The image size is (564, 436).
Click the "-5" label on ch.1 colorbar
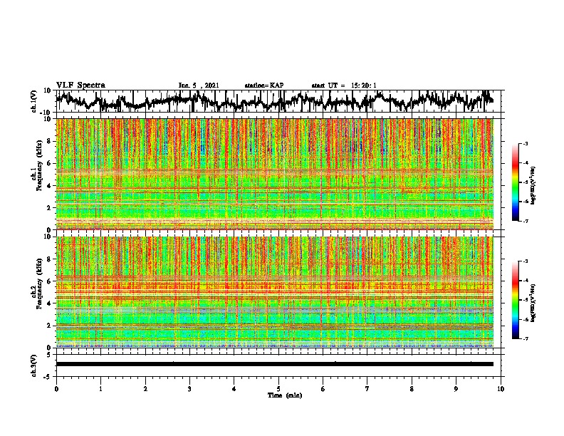tap(526, 182)
